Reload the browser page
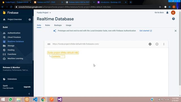Viewport: 181px width, 102px height. pyautogui.click(x=11, y=7)
